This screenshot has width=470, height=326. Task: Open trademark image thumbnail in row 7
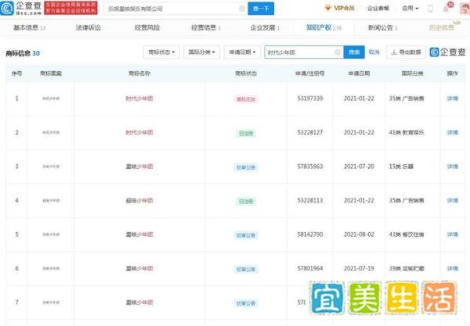click(x=51, y=303)
